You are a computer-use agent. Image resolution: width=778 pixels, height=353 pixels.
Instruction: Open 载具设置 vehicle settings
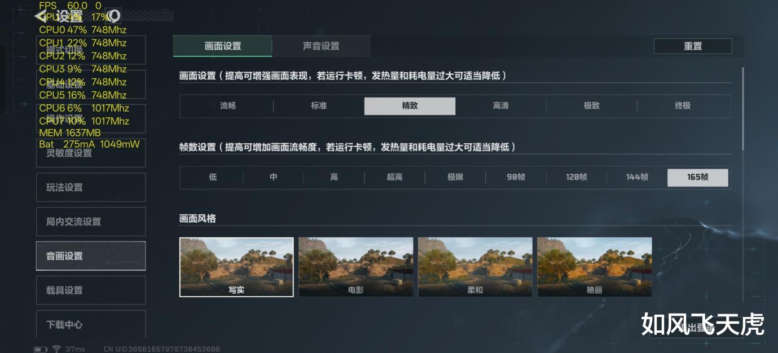(x=91, y=290)
